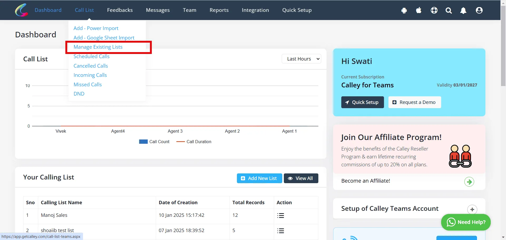Open the Reports menu
506x240 pixels.
pyautogui.click(x=219, y=10)
